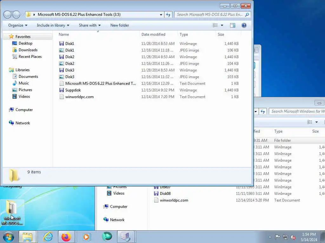Click the network tray icon
325x243 pixels.
coord(285,237)
